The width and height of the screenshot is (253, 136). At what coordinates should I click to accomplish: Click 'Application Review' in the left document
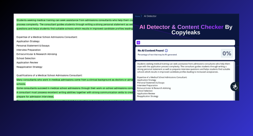pyautogui.click(x=27, y=63)
